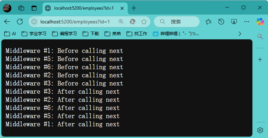This screenshot has width=268, height=138.
Task: Select the localhost:5200/employees tab
Action: 85,8
